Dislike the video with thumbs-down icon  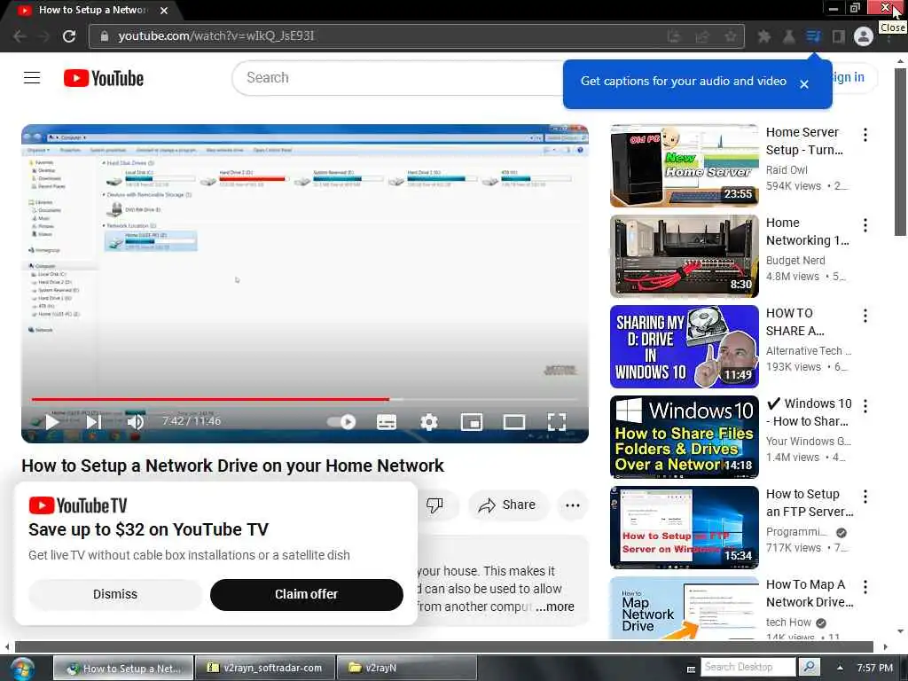click(x=434, y=505)
